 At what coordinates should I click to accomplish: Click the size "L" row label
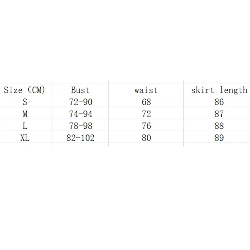(x=25, y=126)
